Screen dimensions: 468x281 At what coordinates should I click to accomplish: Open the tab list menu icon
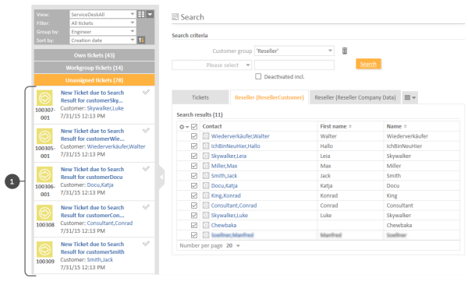tap(409, 97)
